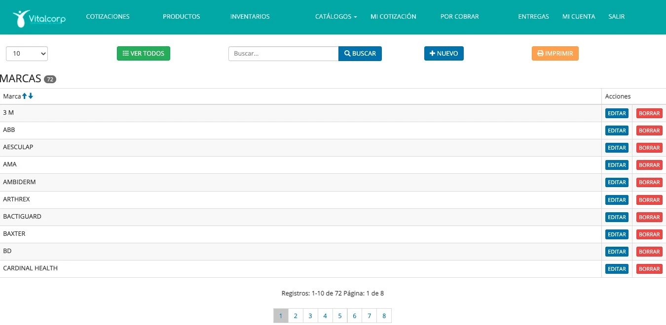Open PRODUCTOS from the top menu

[181, 17]
